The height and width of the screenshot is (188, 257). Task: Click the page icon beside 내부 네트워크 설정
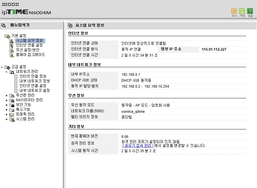pyautogui.click(x=16, y=91)
